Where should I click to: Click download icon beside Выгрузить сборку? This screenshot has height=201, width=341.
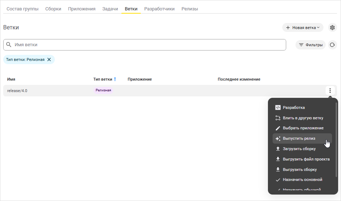[278, 169]
